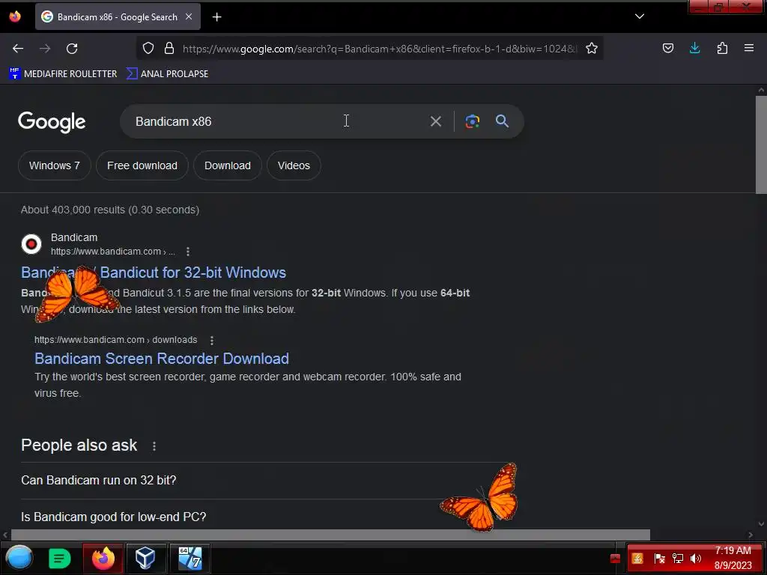Show the Firefox downloads panel
Image resolution: width=767 pixels, height=575 pixels.
pyautogui.click(x=694, y=48)
